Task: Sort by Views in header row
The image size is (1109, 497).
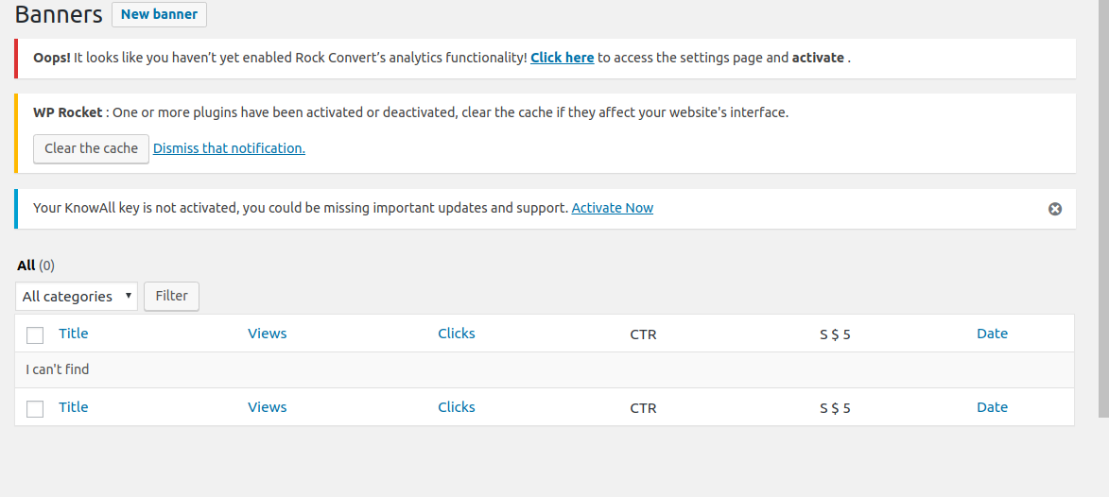Action: 268,334
